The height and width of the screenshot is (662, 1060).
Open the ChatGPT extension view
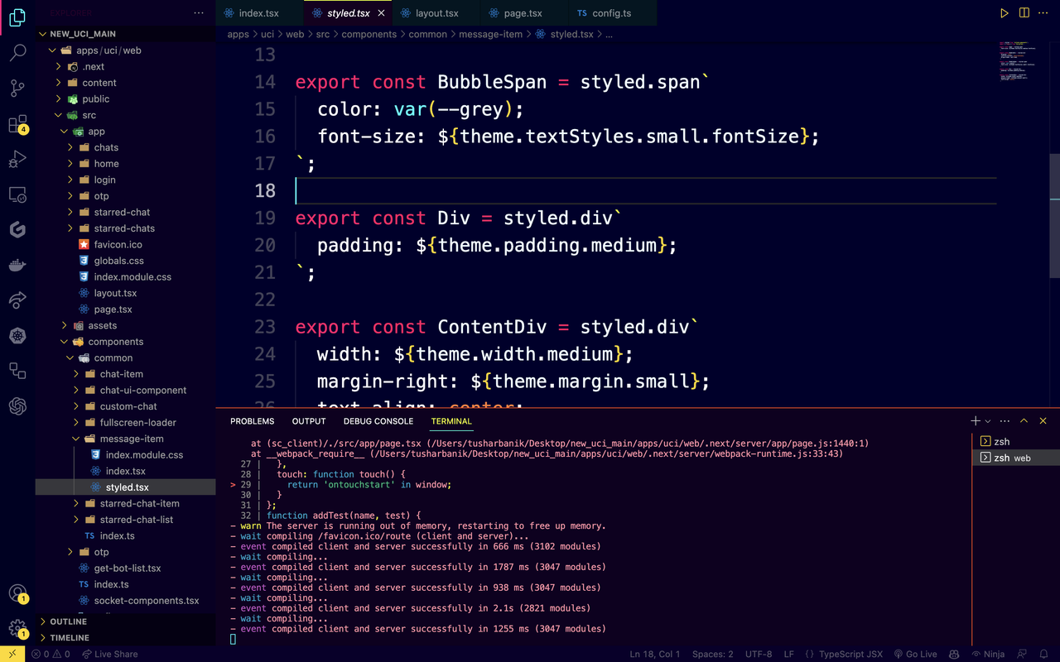(x=17, y=405)
